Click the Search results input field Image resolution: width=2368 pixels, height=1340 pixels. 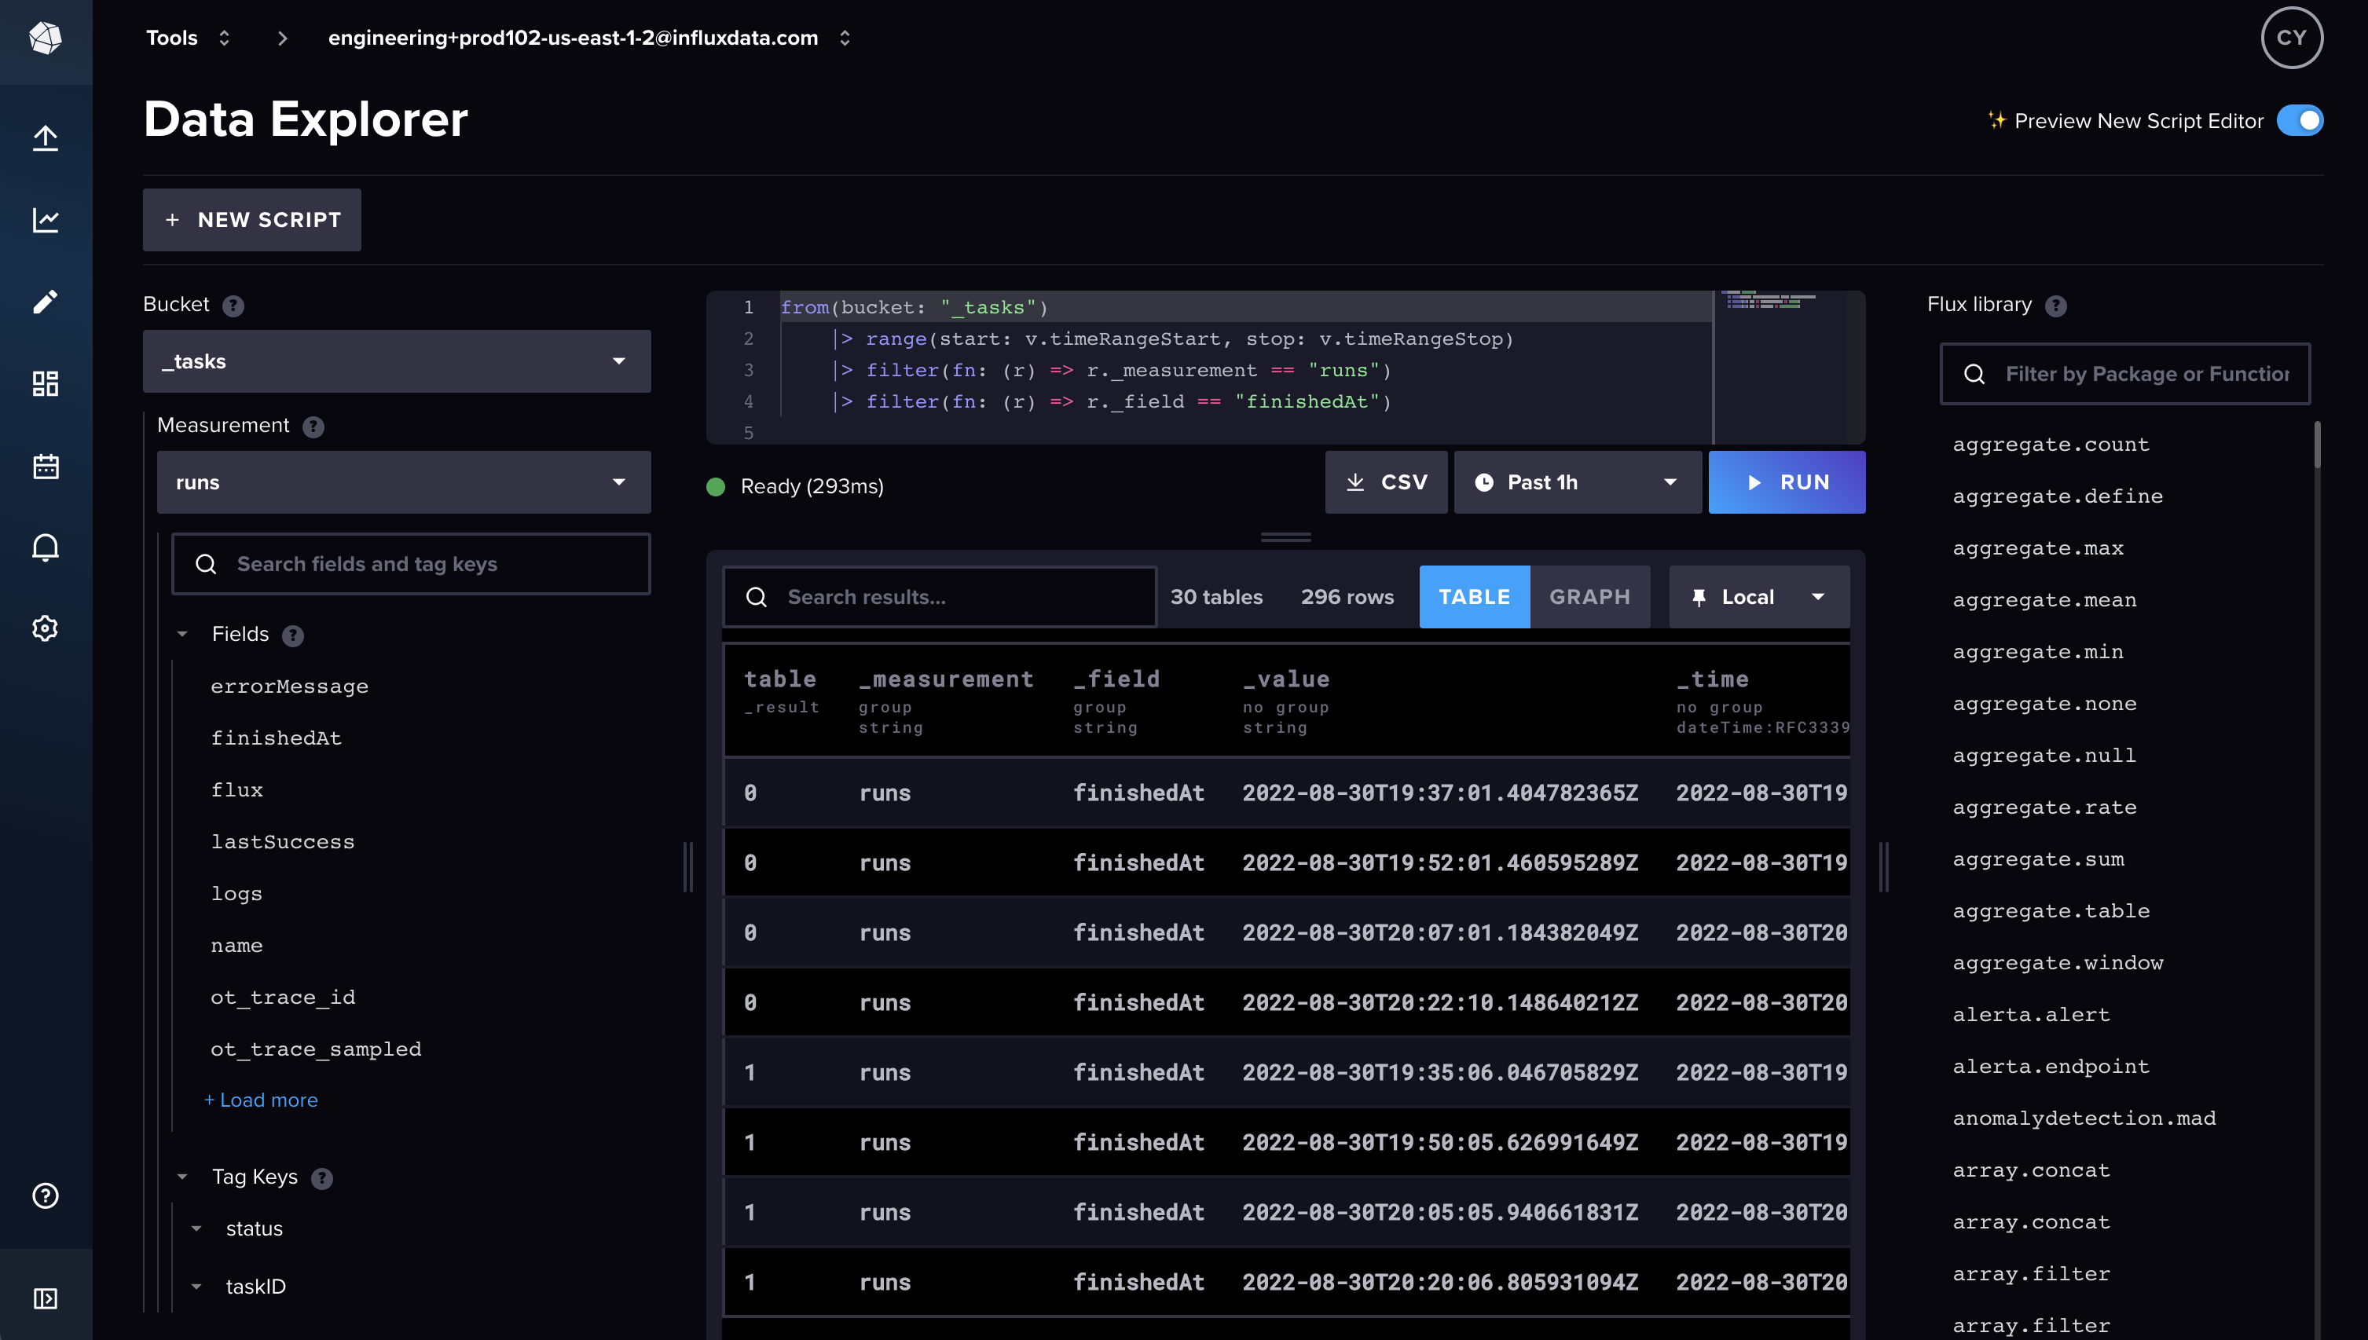939,596
